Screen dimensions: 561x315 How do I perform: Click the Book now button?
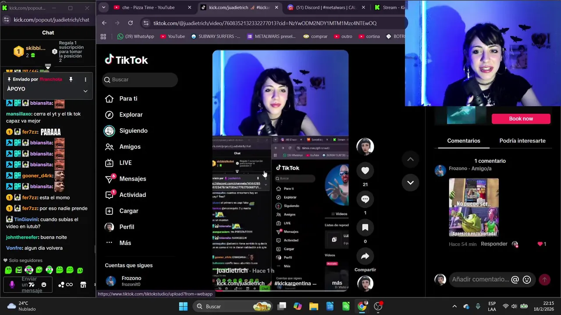[521, 119]
